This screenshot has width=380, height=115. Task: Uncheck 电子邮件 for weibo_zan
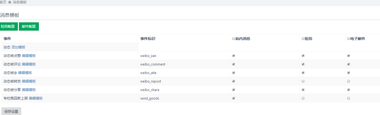point(349,56)
